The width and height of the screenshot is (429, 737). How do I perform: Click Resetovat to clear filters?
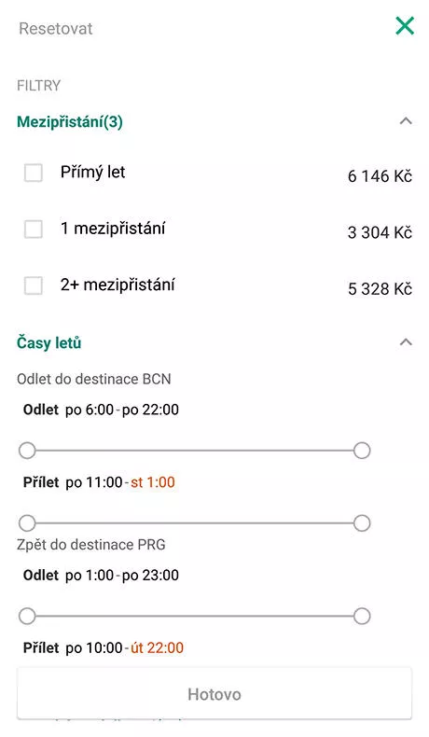(x=55, y=29)
